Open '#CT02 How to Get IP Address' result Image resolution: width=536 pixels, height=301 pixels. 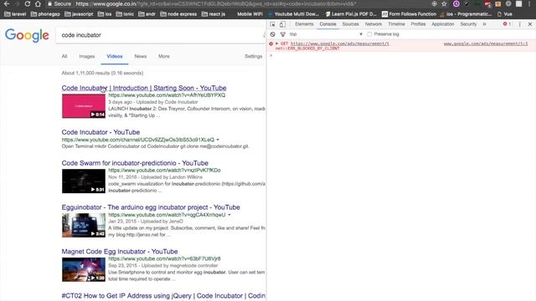pyautogui.click(x=163, y=296)
